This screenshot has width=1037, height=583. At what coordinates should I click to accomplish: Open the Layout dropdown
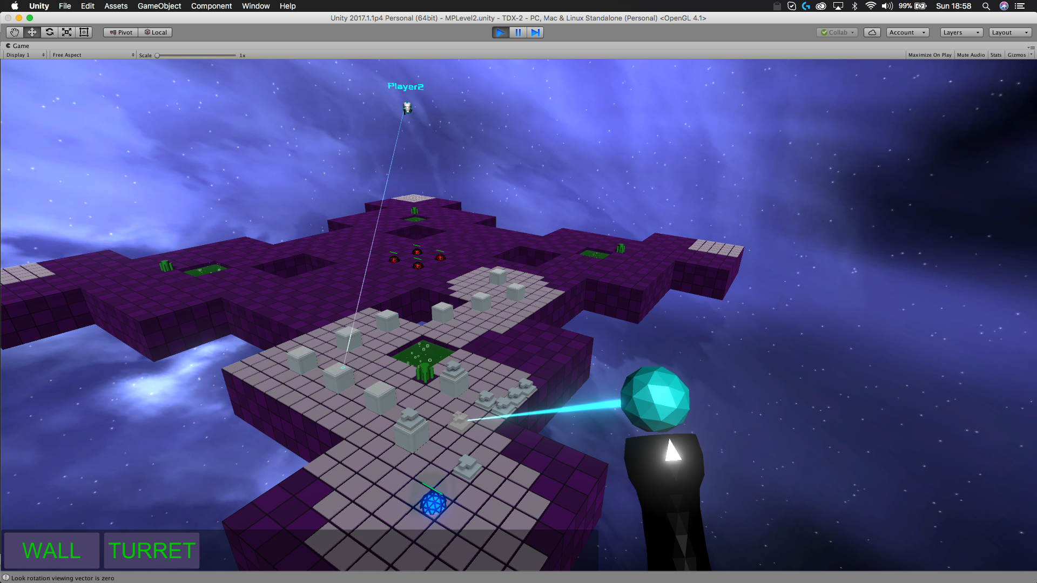tap(1009, 32)
